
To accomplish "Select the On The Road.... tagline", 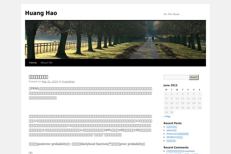I will pyautogui.click(x=172, y=14).
